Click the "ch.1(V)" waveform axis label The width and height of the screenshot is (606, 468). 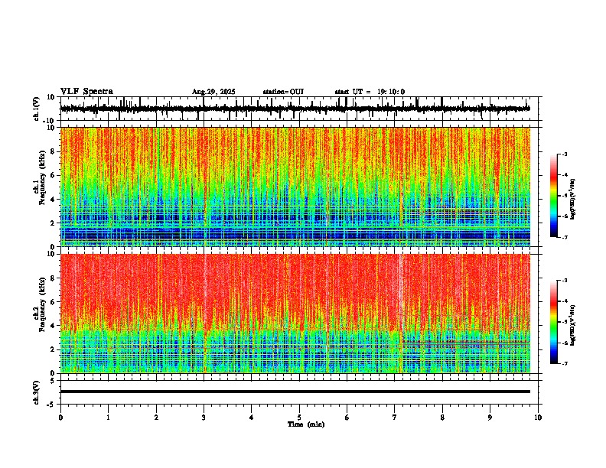(36, 109)
